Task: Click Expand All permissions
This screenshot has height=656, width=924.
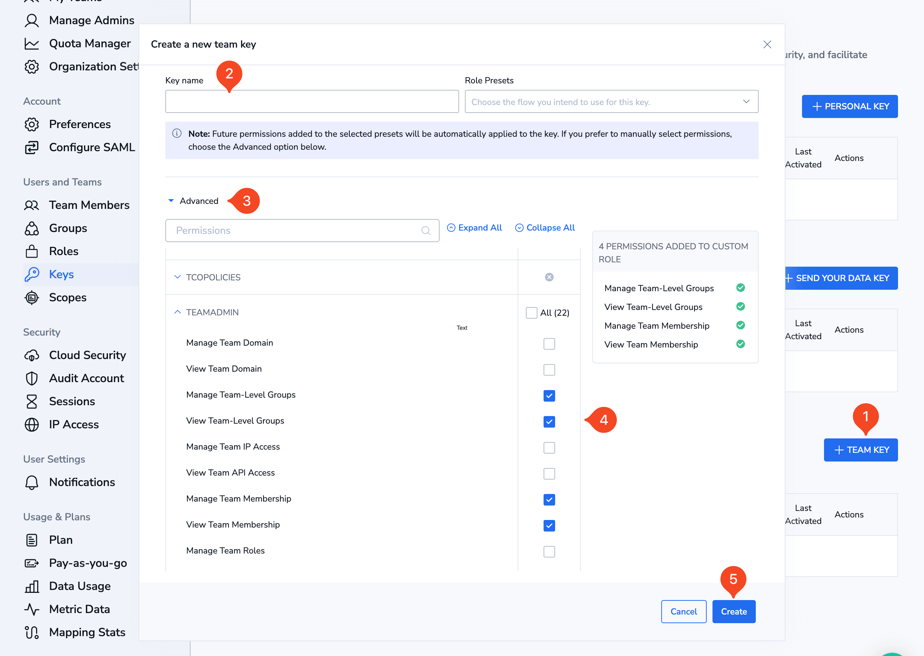Action: pos(474,228)
